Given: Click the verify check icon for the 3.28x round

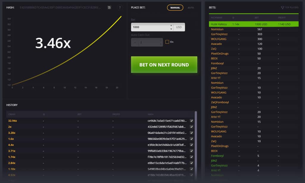Looking at the screenshot, I should coord(191,133).
